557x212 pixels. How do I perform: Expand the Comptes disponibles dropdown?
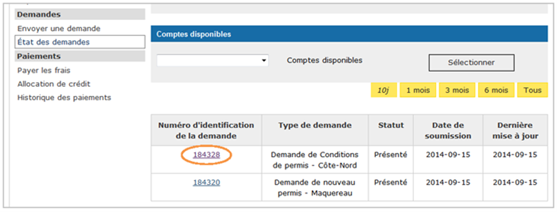[x=213, y=60]
